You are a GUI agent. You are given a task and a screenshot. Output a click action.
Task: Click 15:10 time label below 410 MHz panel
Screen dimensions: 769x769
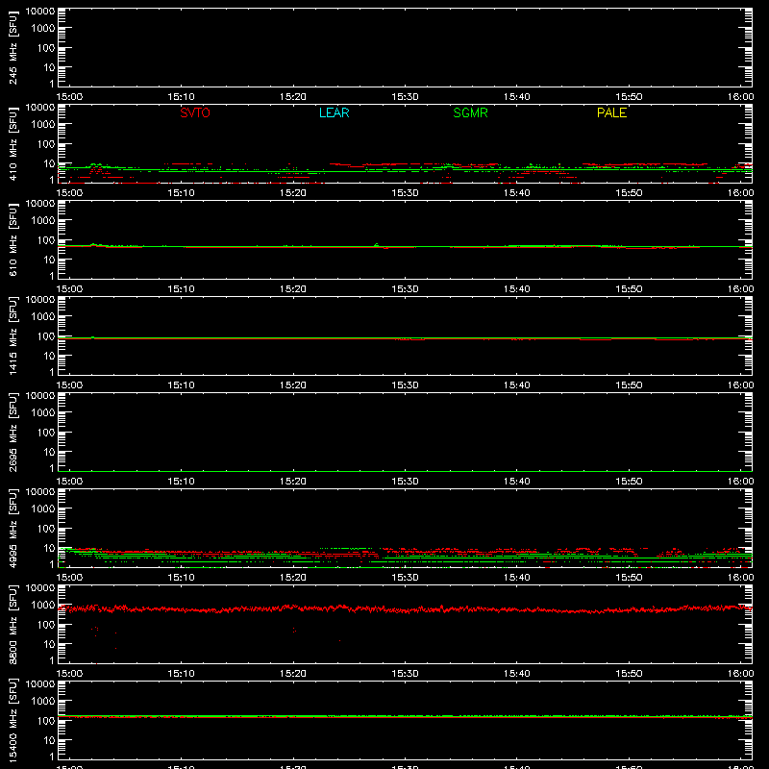pos(181,193)
